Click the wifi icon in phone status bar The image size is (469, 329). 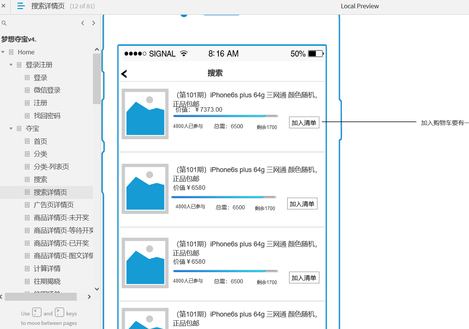(x=184, y=54)
